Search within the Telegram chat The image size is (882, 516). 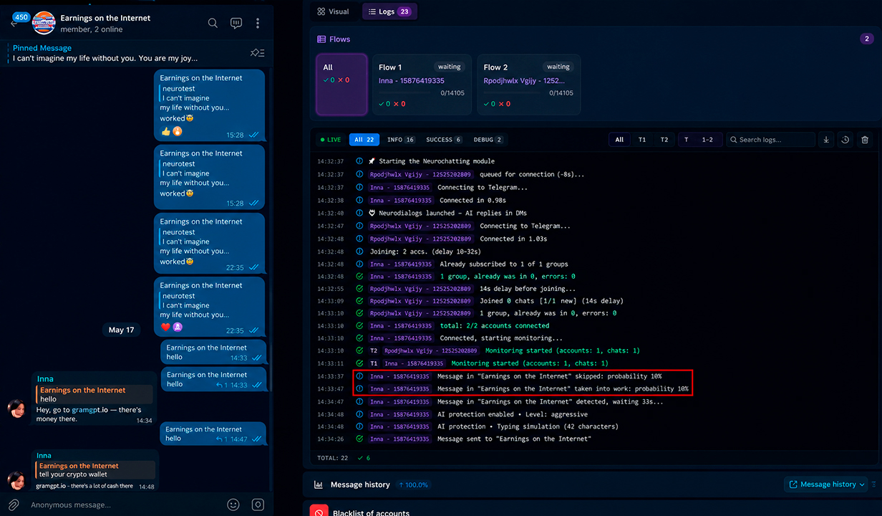tap(213, 23)
